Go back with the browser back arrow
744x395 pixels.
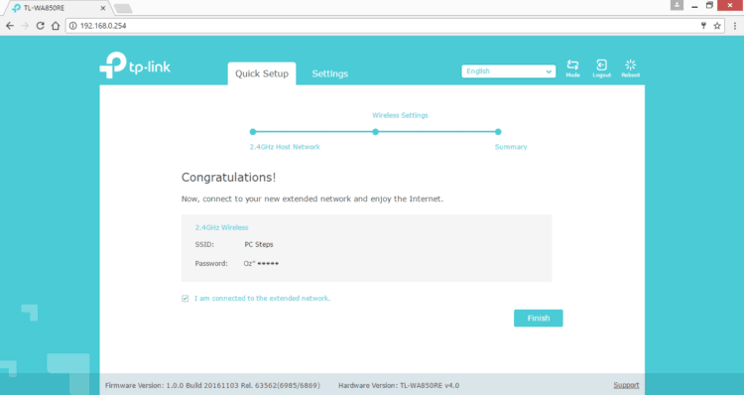tap(10, 26)
